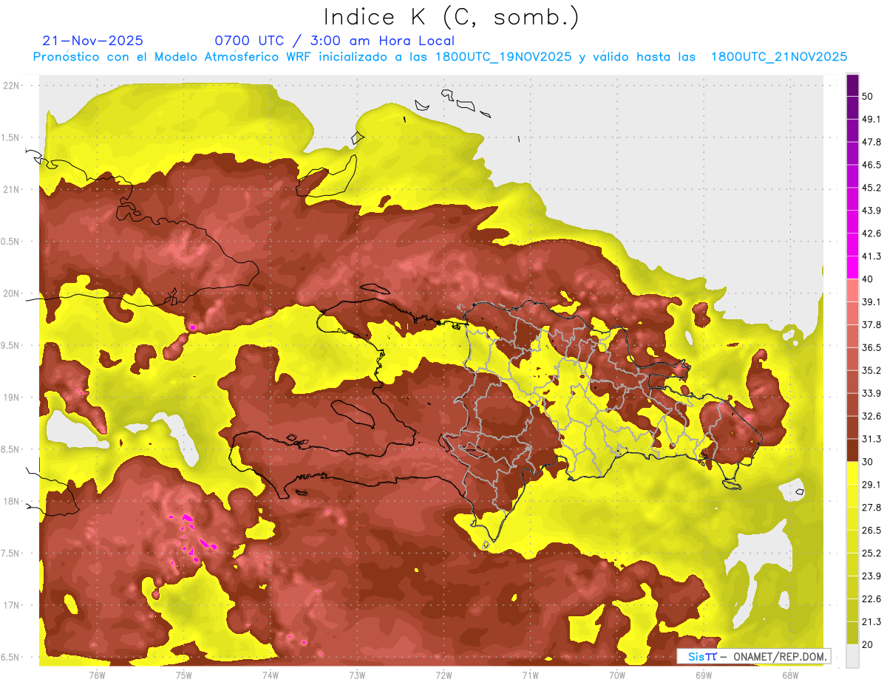Click the '39.1' color scale label
This screenshot has height=685, width=887.
coord(871,301)
